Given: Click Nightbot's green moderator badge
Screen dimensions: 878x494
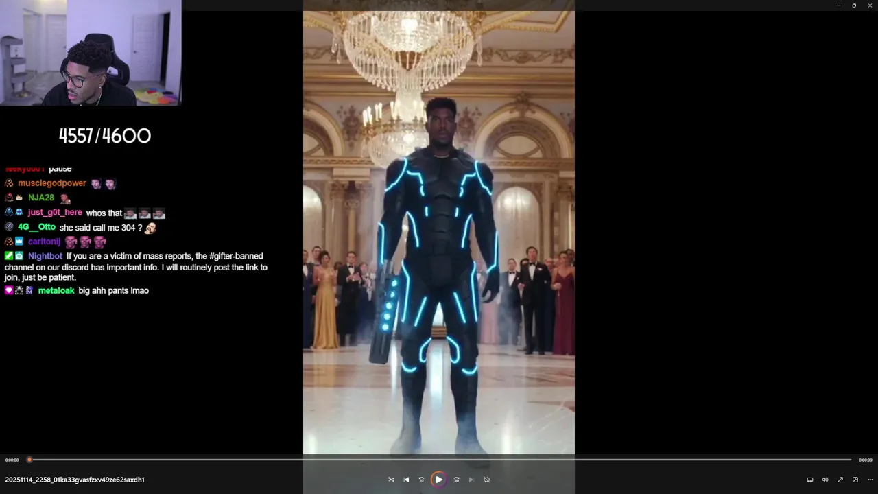Looking at the screenshot, I should pyautogui.click(x=9, y=256).
